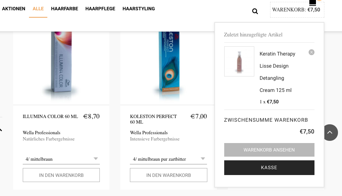Go to Haarpflege category
The height and width of the screenshot is (196, 342).
click(100, 9)
